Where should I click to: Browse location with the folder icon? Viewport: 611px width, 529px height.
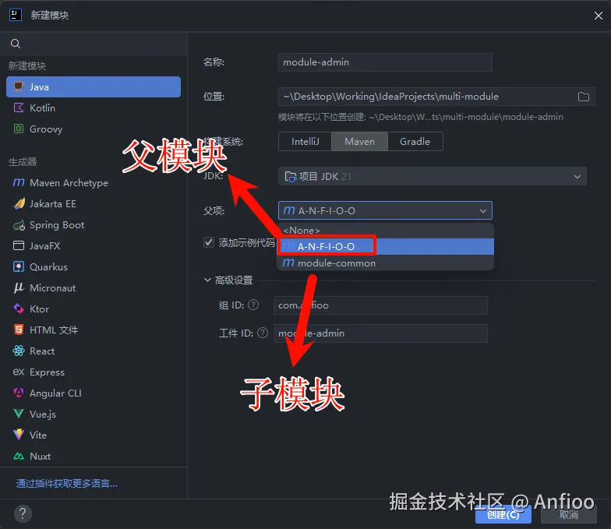[x=583, y=97]
